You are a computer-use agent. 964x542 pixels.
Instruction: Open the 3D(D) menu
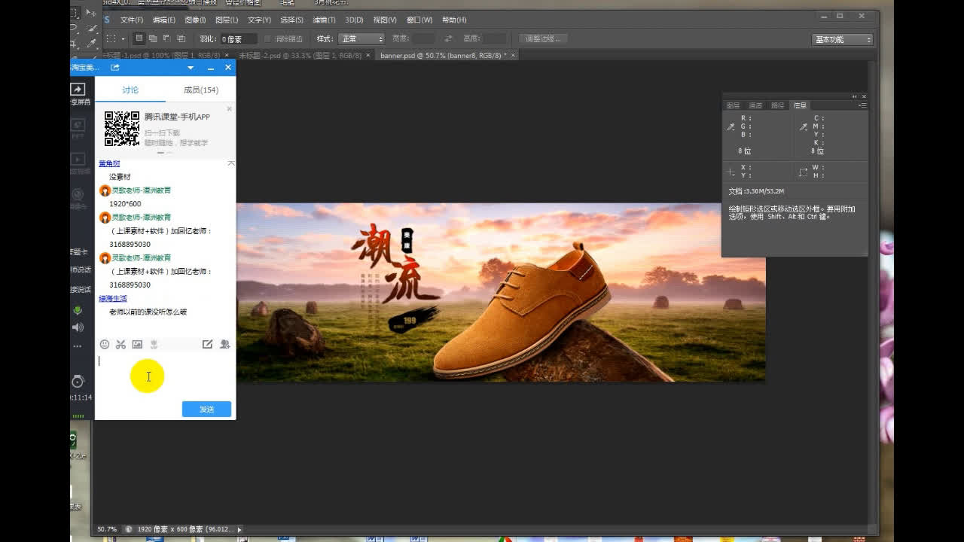(x=354, y=20)
